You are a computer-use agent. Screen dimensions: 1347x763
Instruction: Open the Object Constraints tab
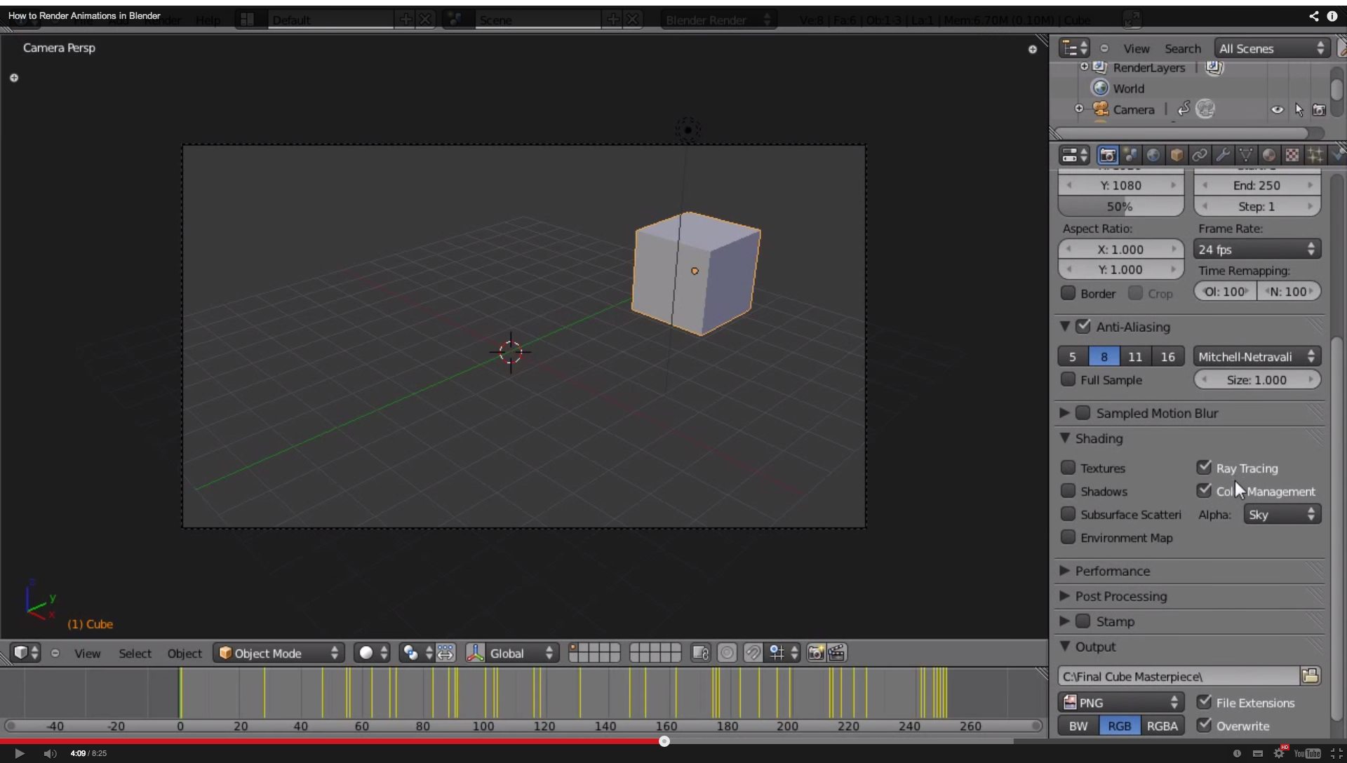click(x=1201, y=155)
